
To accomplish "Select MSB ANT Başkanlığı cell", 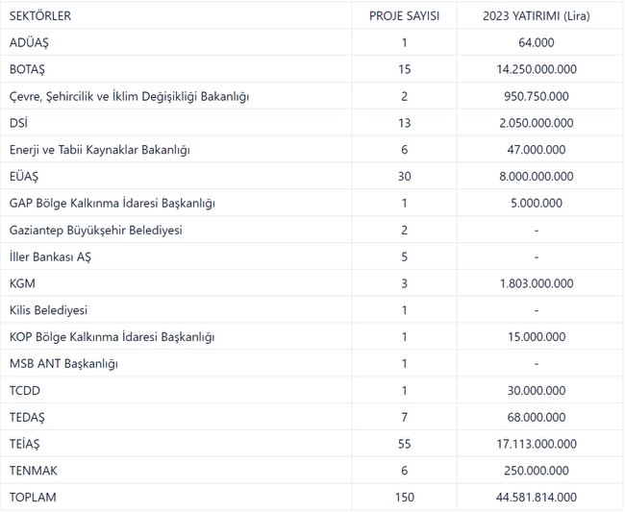I will coord(63,363).
